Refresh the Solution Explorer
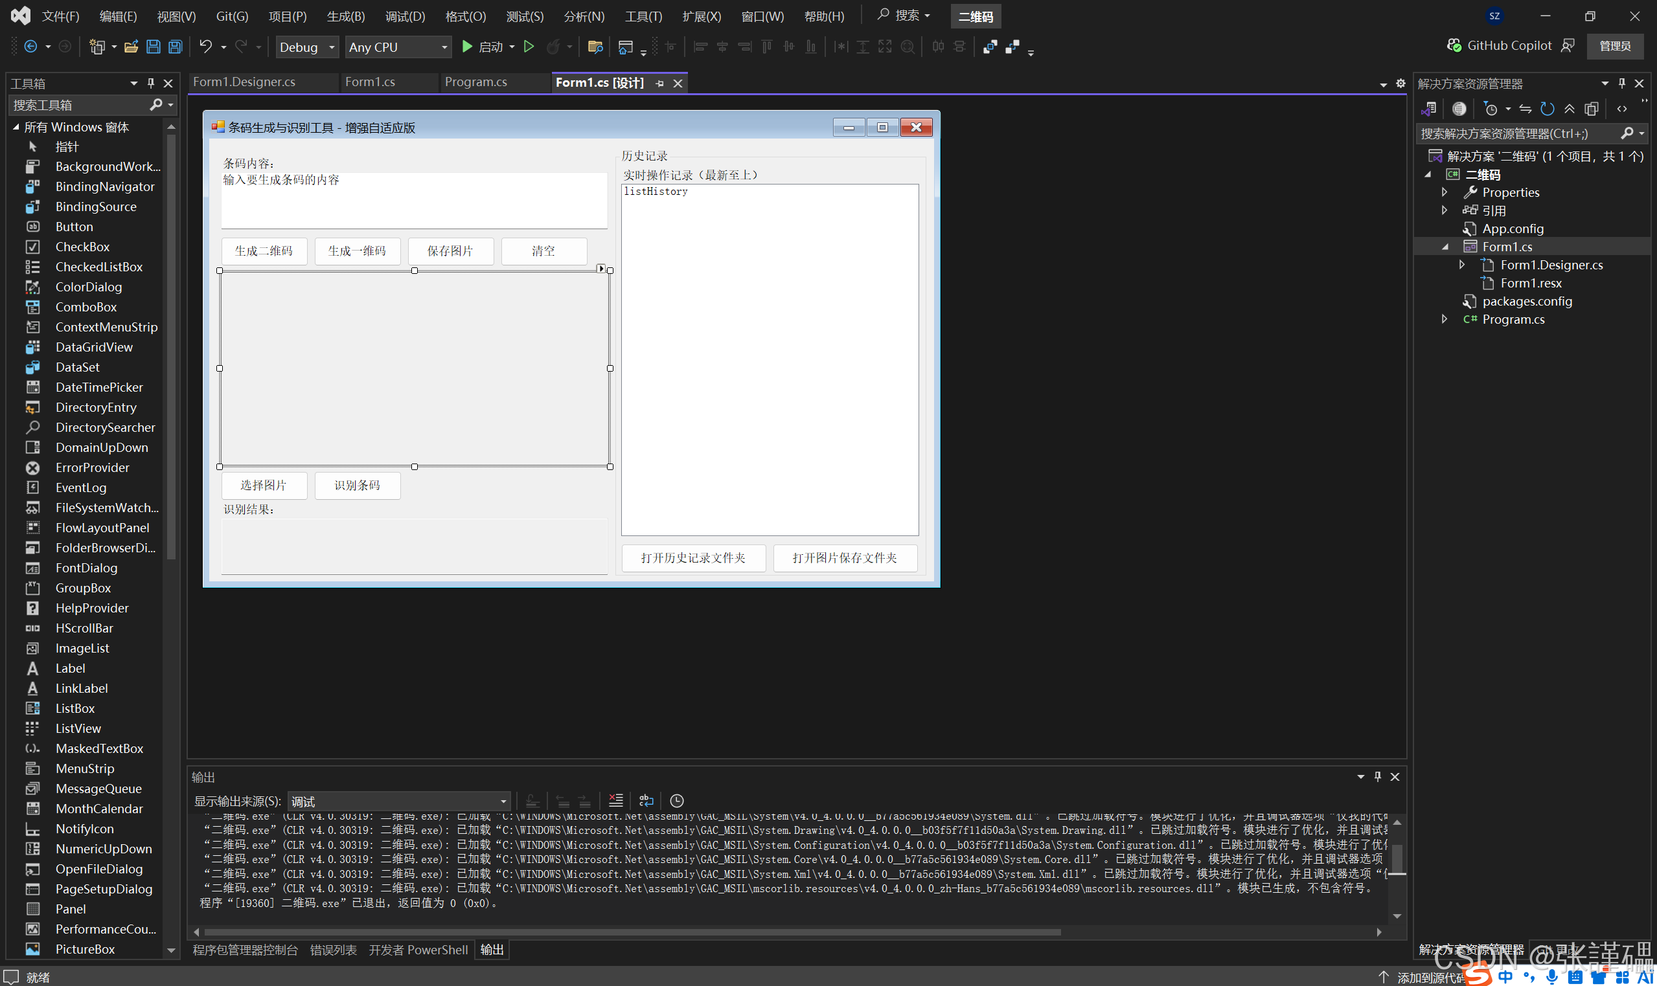The image size is (1657, 986). (1548, 109)
